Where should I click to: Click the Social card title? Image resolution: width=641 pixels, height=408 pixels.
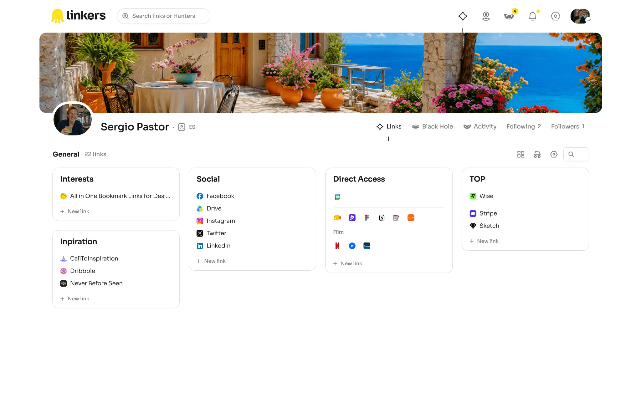208,179
